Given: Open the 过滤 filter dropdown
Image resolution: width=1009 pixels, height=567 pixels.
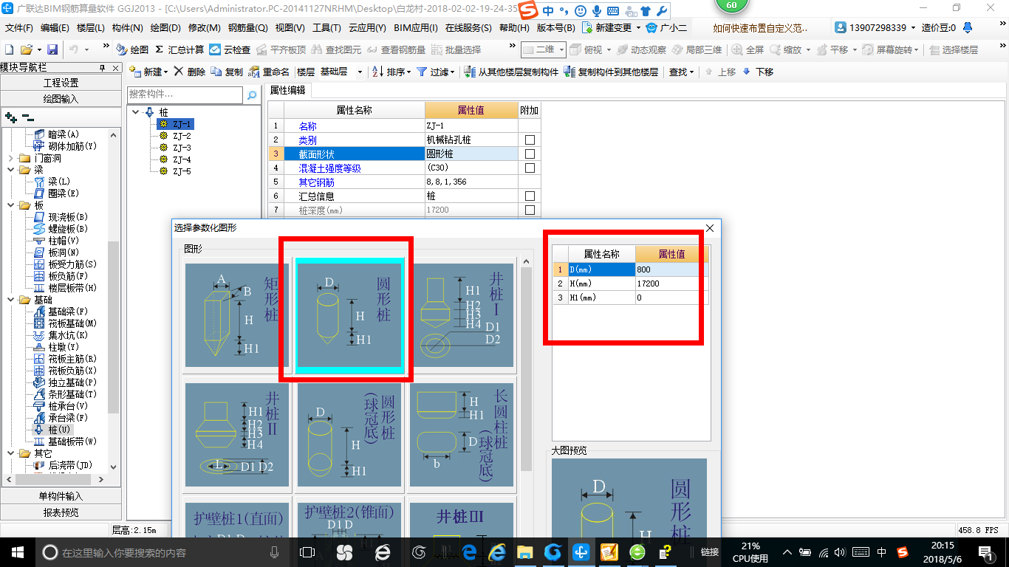Looking at the screenshot, I should [453, 72].
